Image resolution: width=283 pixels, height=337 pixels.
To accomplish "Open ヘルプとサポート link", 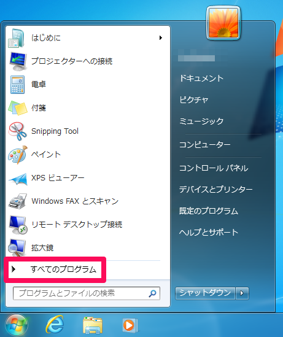I will (x=209, y=232).
